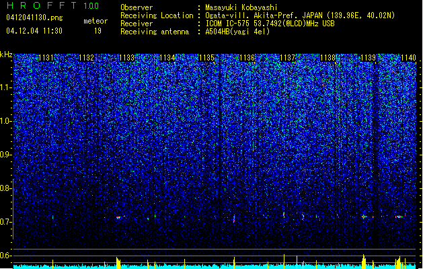423x269 pixels.
Task: Click the 1.1 kHz axis label
Action: click(5, 87)
